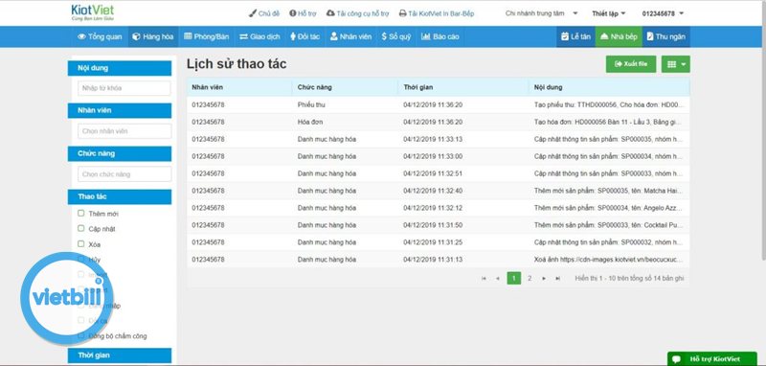Click the Hiển thị 1 - 10 record count text
This screenshot has width=766, height=366.
point(629,279)
